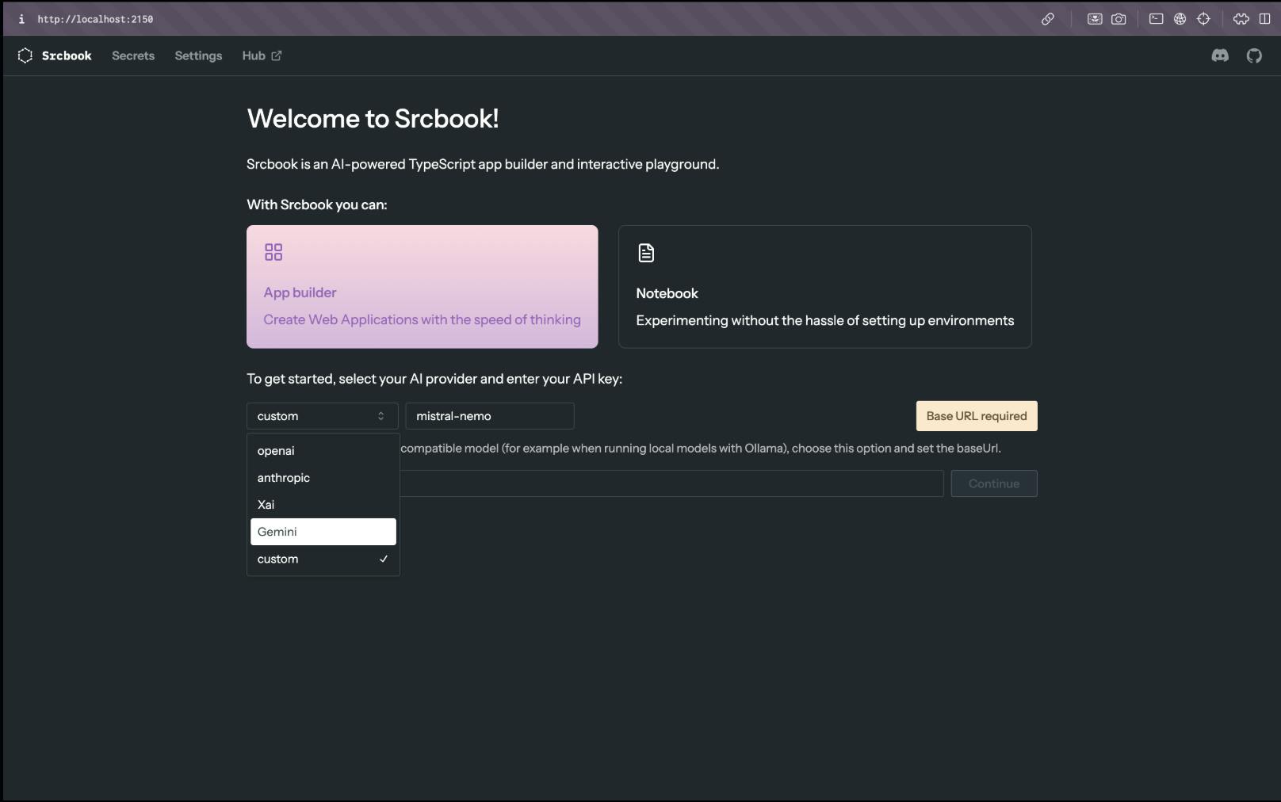Choose anthropic from provider list
This screenshot has height=802, width=1281.
(323, 478)
